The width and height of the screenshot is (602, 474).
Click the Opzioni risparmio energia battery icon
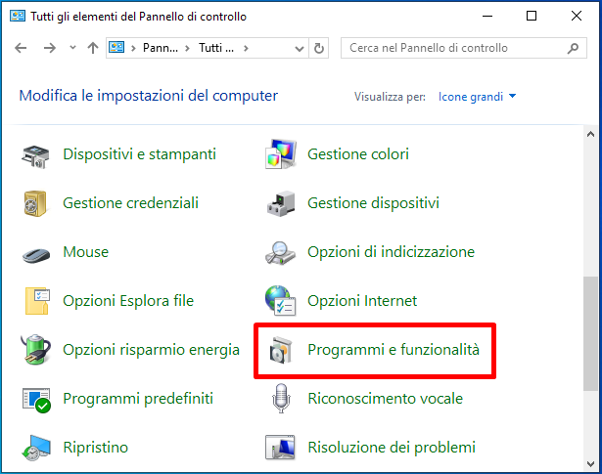35,349
